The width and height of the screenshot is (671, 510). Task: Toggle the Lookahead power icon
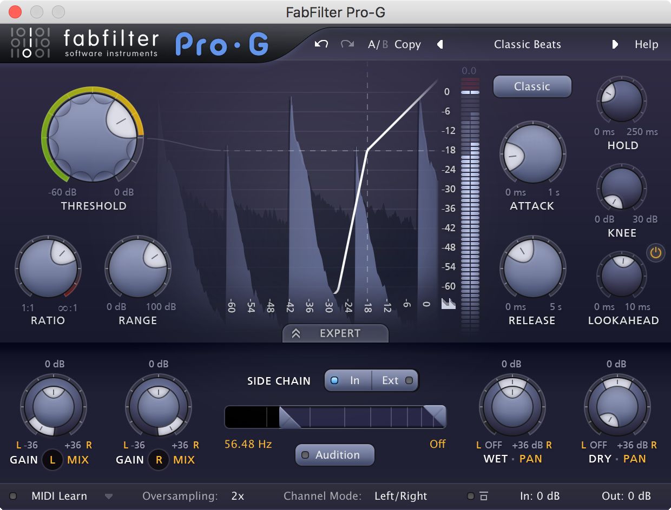click(x=655, y=253)
